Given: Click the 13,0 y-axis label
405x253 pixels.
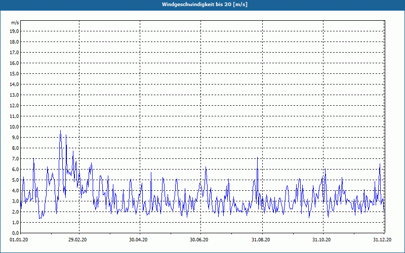Looking at the screenshot, I should (14, 95).
